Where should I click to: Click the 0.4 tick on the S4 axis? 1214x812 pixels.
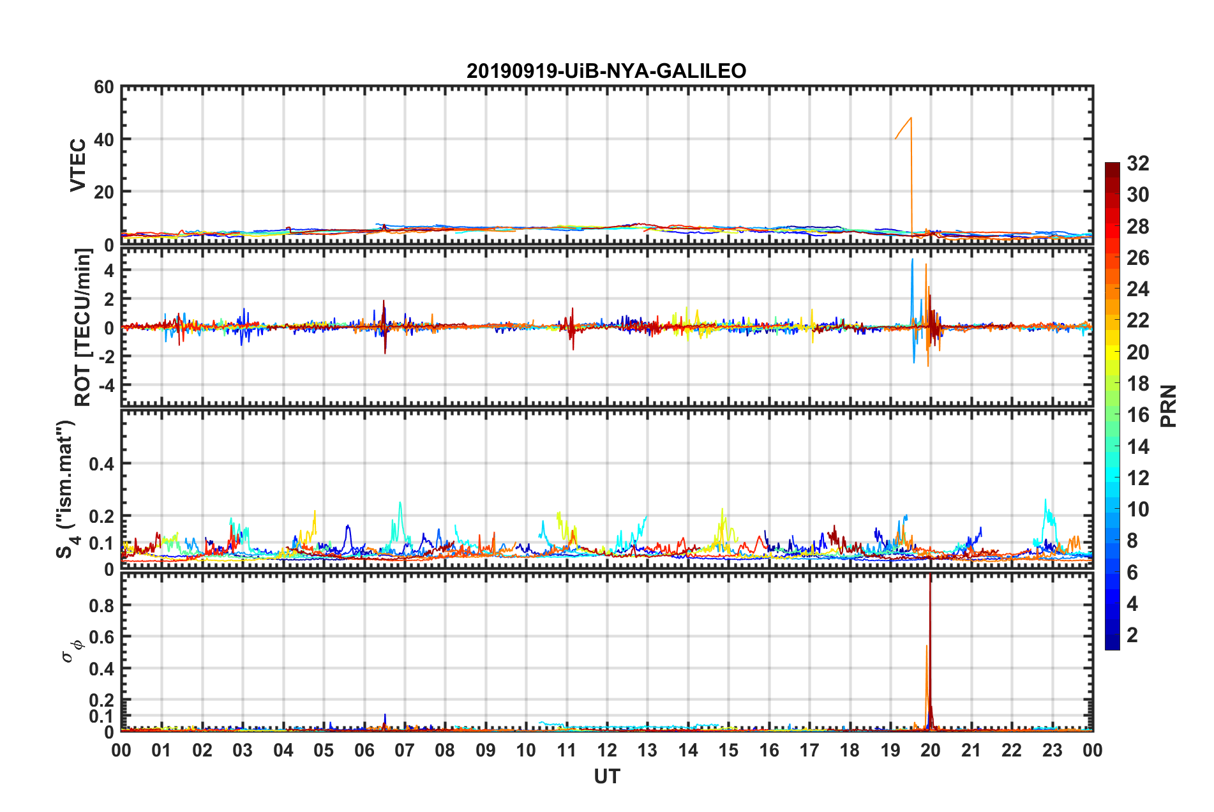(101, 464)
